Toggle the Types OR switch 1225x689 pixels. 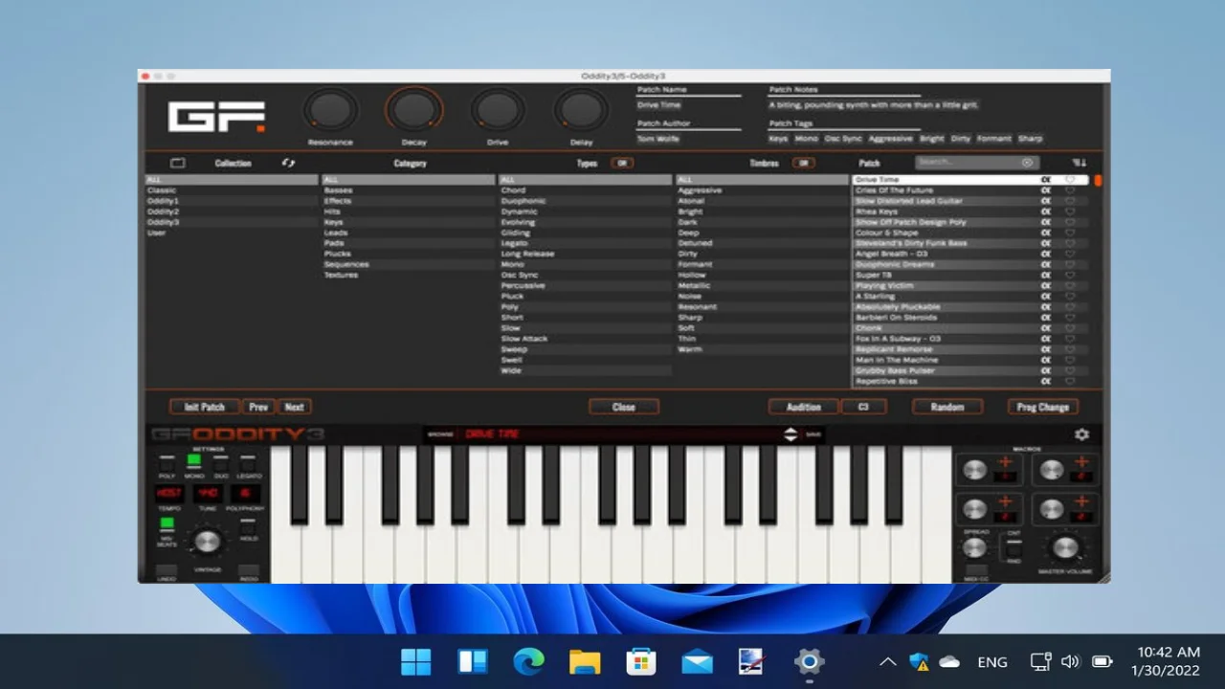coord(622,164)
